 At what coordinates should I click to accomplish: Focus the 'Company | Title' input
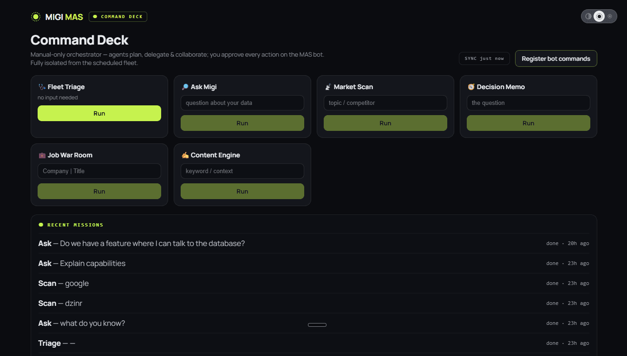[x=99, y=171]
